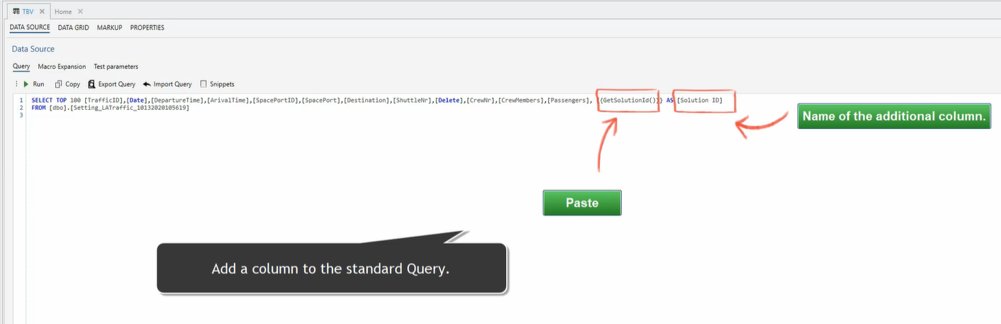
Task: Click the green Paste button
Action: pyautogui.click(x=581, y=203)
